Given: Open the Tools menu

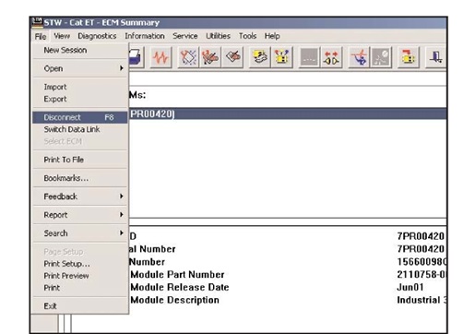Looking at the screenshot, I should pyautogui.click(x=247, y=36).
